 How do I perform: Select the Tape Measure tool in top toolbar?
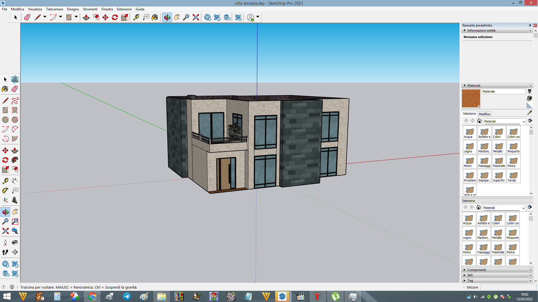[136, 17]
